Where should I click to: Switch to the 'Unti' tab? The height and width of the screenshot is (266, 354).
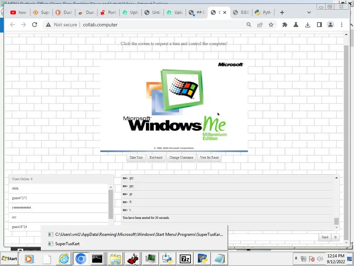(153, 12)
